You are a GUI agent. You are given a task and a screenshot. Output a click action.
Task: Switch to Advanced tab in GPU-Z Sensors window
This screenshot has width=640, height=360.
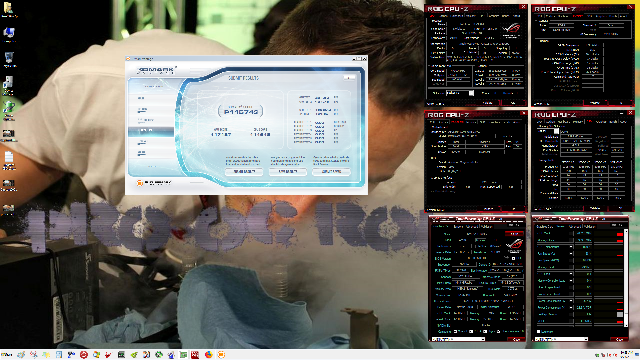[x=575, y=226]
